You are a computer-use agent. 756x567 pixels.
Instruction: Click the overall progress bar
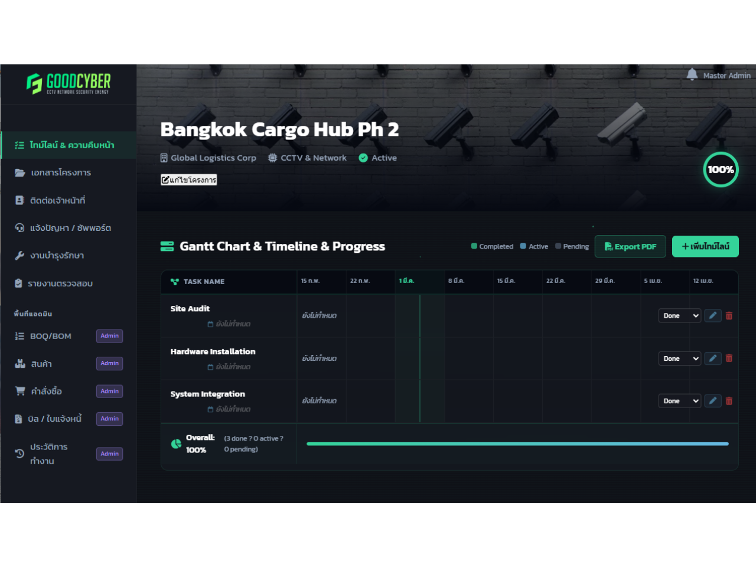[517, 444]
